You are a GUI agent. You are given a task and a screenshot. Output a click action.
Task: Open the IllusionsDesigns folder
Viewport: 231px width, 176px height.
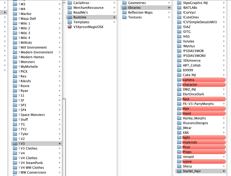pos(201,123)
